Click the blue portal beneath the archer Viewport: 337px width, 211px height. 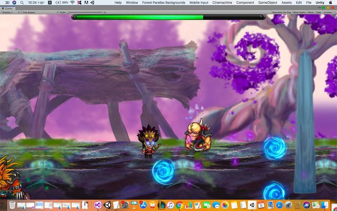click(163, 171)
